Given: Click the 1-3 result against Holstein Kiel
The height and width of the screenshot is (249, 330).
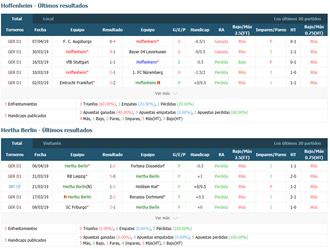Looking at the screenshot, I should click(112, 187).
